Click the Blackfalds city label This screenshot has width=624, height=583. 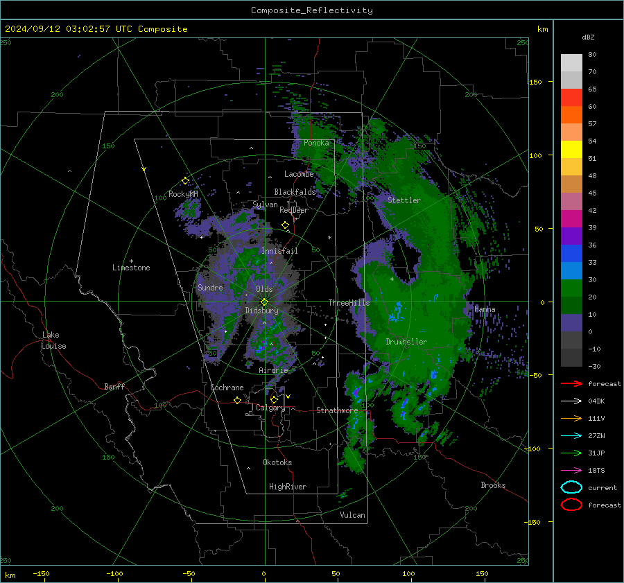coord(295,192)
